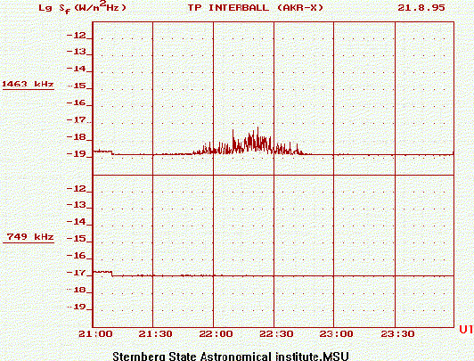This screenshot has height=361, width=474.
Task: Click the Lg Sf (W/m²Hz) axis title
Action: point(82,7)
